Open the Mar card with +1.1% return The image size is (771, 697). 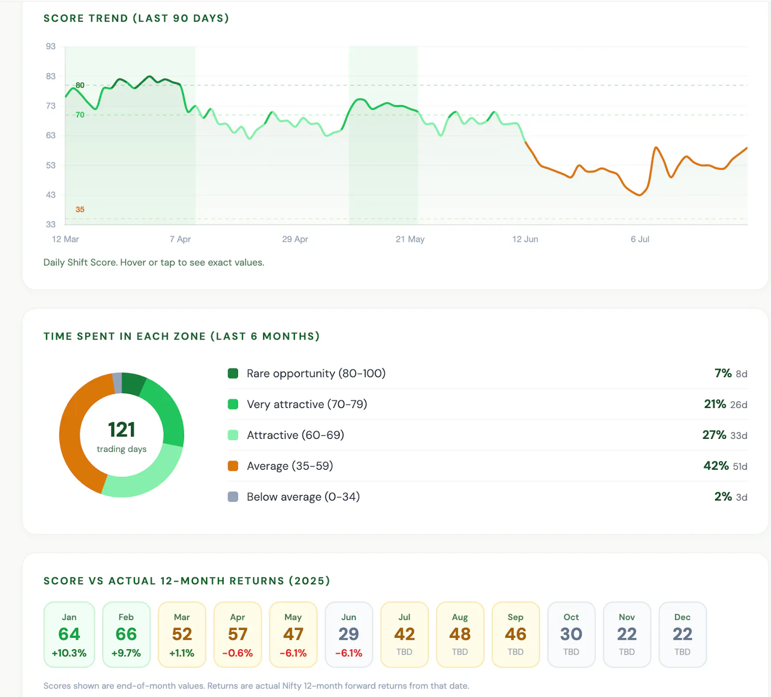tap(182, 634)
